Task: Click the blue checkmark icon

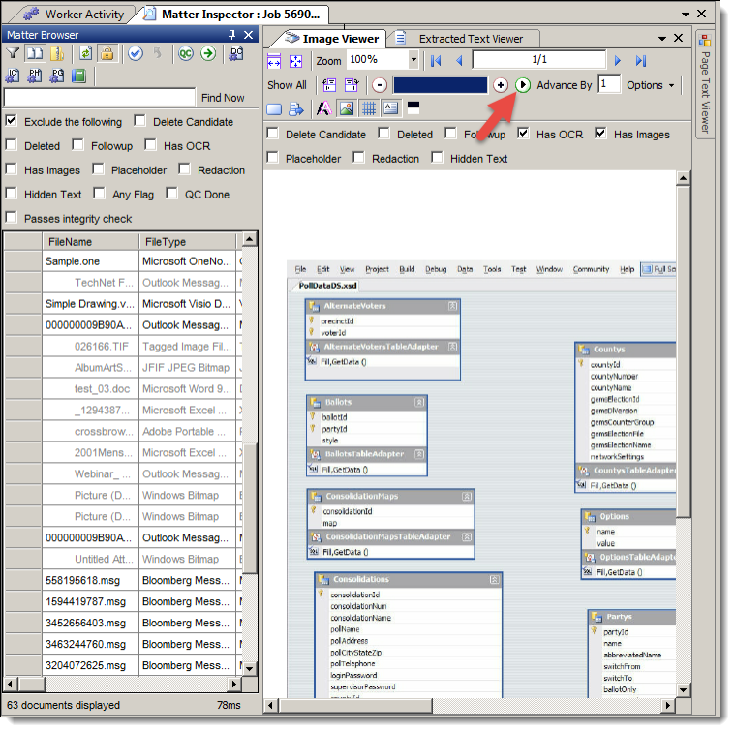Action: pyautogui.click(x=136, y=54)
